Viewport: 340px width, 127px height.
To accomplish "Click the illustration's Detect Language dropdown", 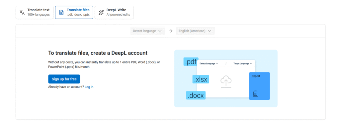I will click(209, 63).
